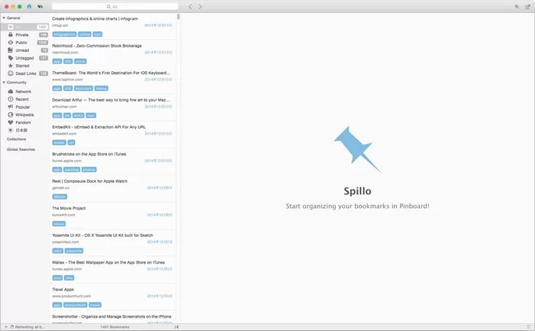Select 'Wallax - The Best Wallpaper App' entry

tap(112, 270)
